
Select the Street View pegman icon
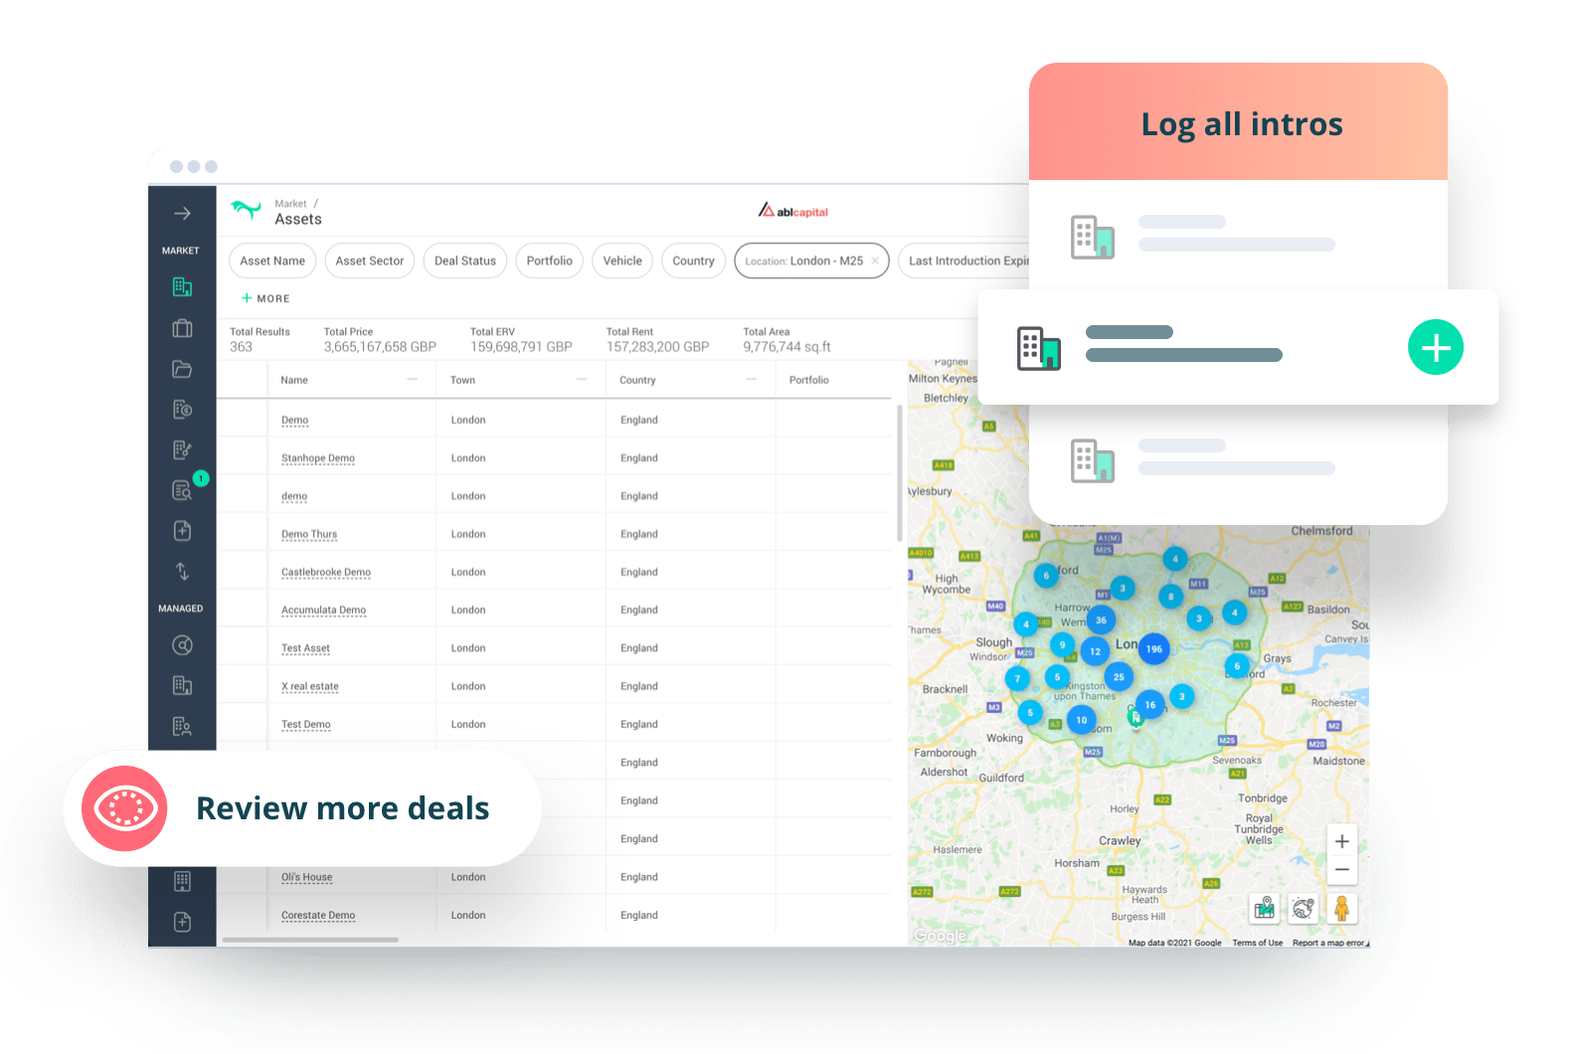tap(1341, 908)
